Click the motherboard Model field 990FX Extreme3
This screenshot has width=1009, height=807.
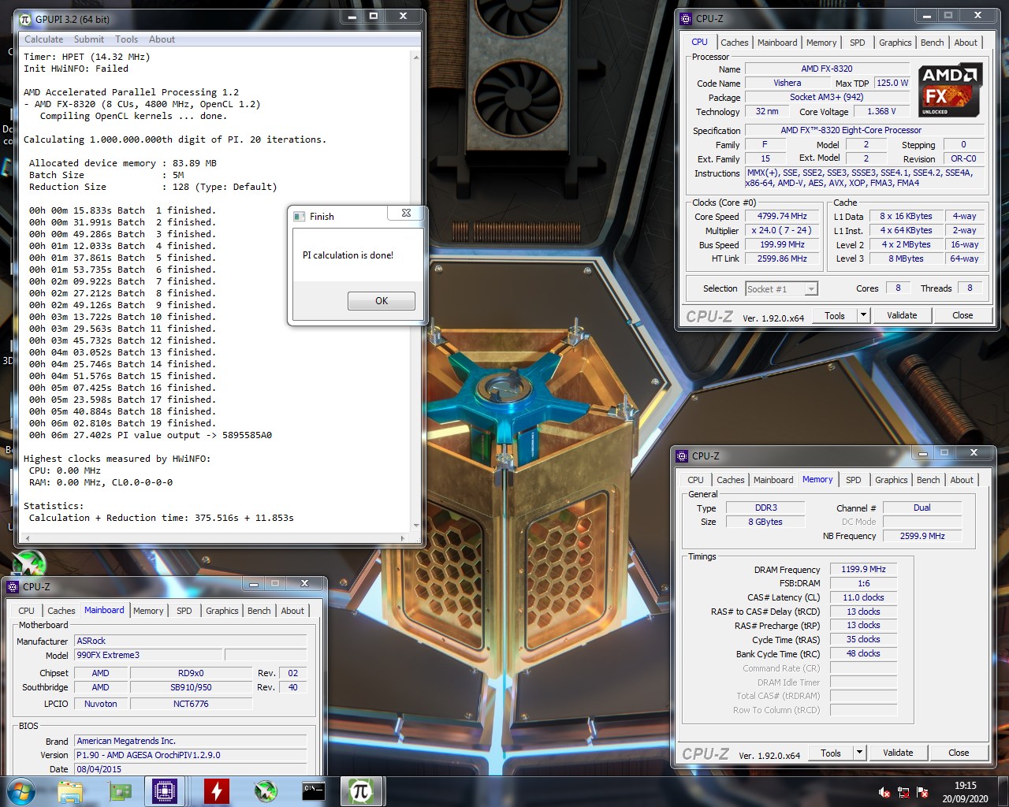coord(149,655)
